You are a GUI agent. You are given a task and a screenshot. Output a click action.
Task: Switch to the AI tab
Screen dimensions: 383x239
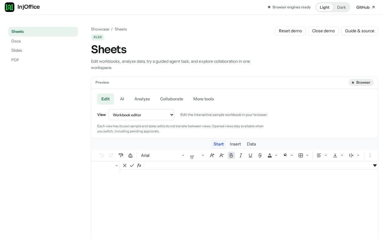tap(122, 99)
